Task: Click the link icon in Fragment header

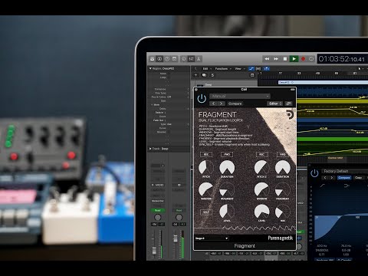Action: pyautogui.click(x=288, y=103)
